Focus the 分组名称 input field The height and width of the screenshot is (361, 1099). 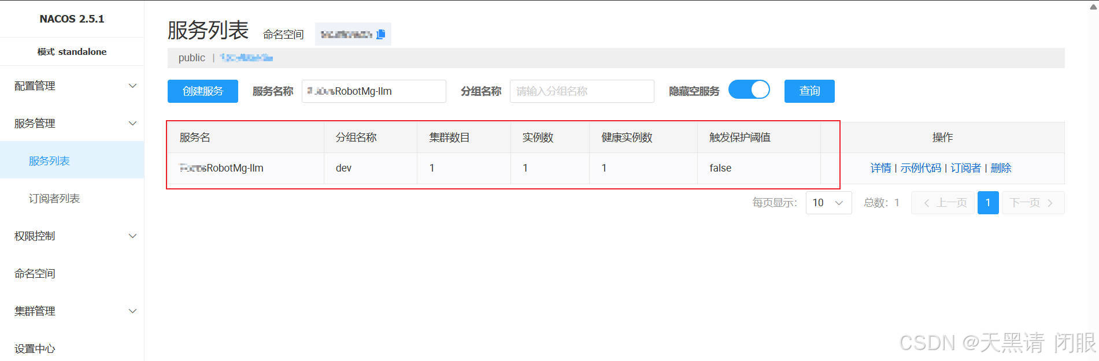(582, 91)
